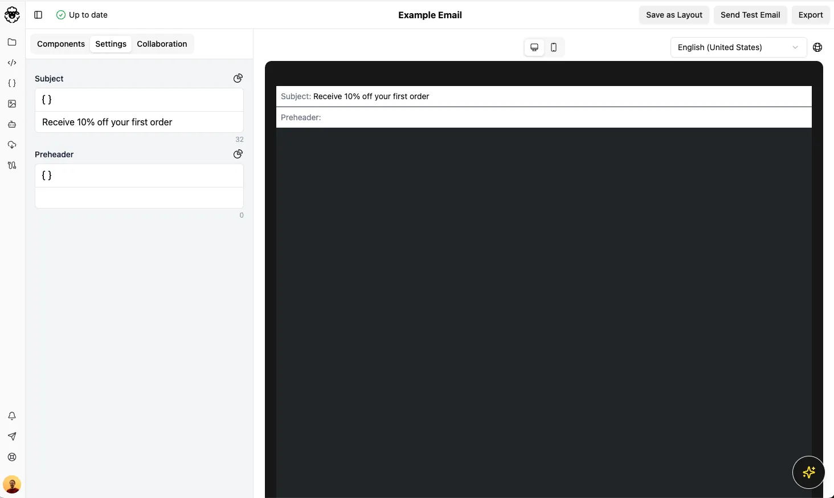This screenshot has height=498, width=834.
Task: Open the integrations plug icon
Action: click(x=12, y=165)
